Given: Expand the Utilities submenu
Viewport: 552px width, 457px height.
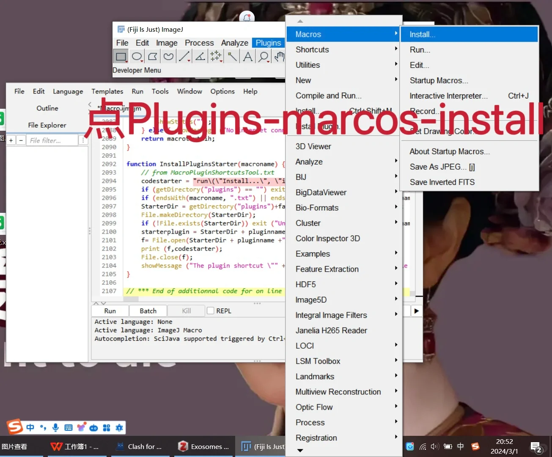Looking at the screenshot, I should click(343, 65).
